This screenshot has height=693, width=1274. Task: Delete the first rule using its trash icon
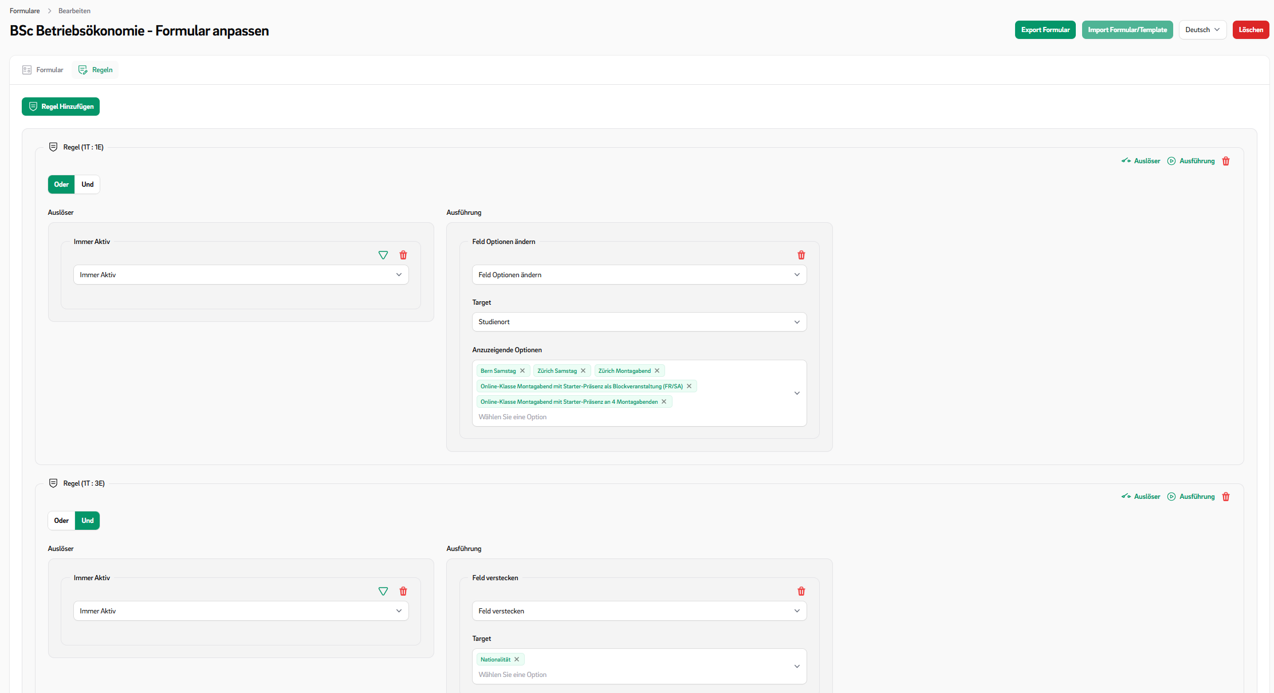tap(1225, 161)
